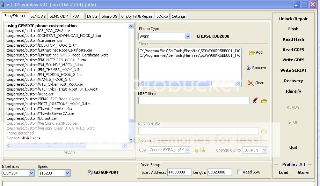
Task: Open the Empty Fill & Repair tab
Action: (137, 16)
